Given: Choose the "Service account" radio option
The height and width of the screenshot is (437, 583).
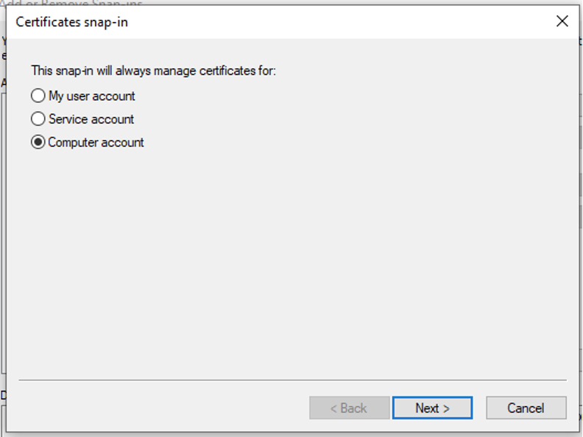Looking at the screenshot, I should 82,119.
